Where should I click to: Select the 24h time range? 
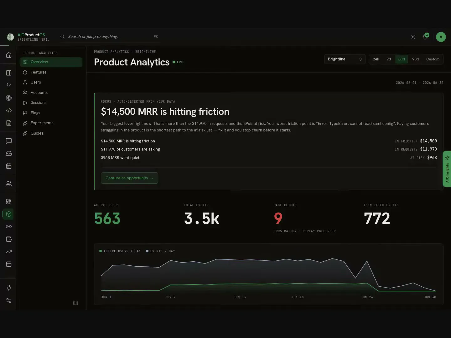(x=376, y=59)
